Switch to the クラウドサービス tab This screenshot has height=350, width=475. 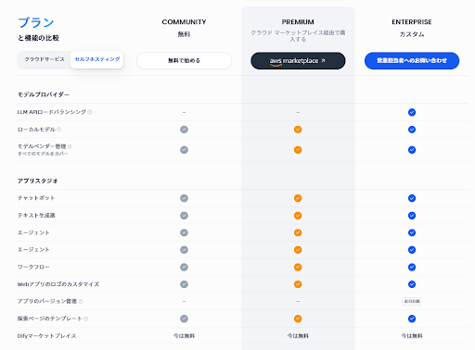point(45,59)
